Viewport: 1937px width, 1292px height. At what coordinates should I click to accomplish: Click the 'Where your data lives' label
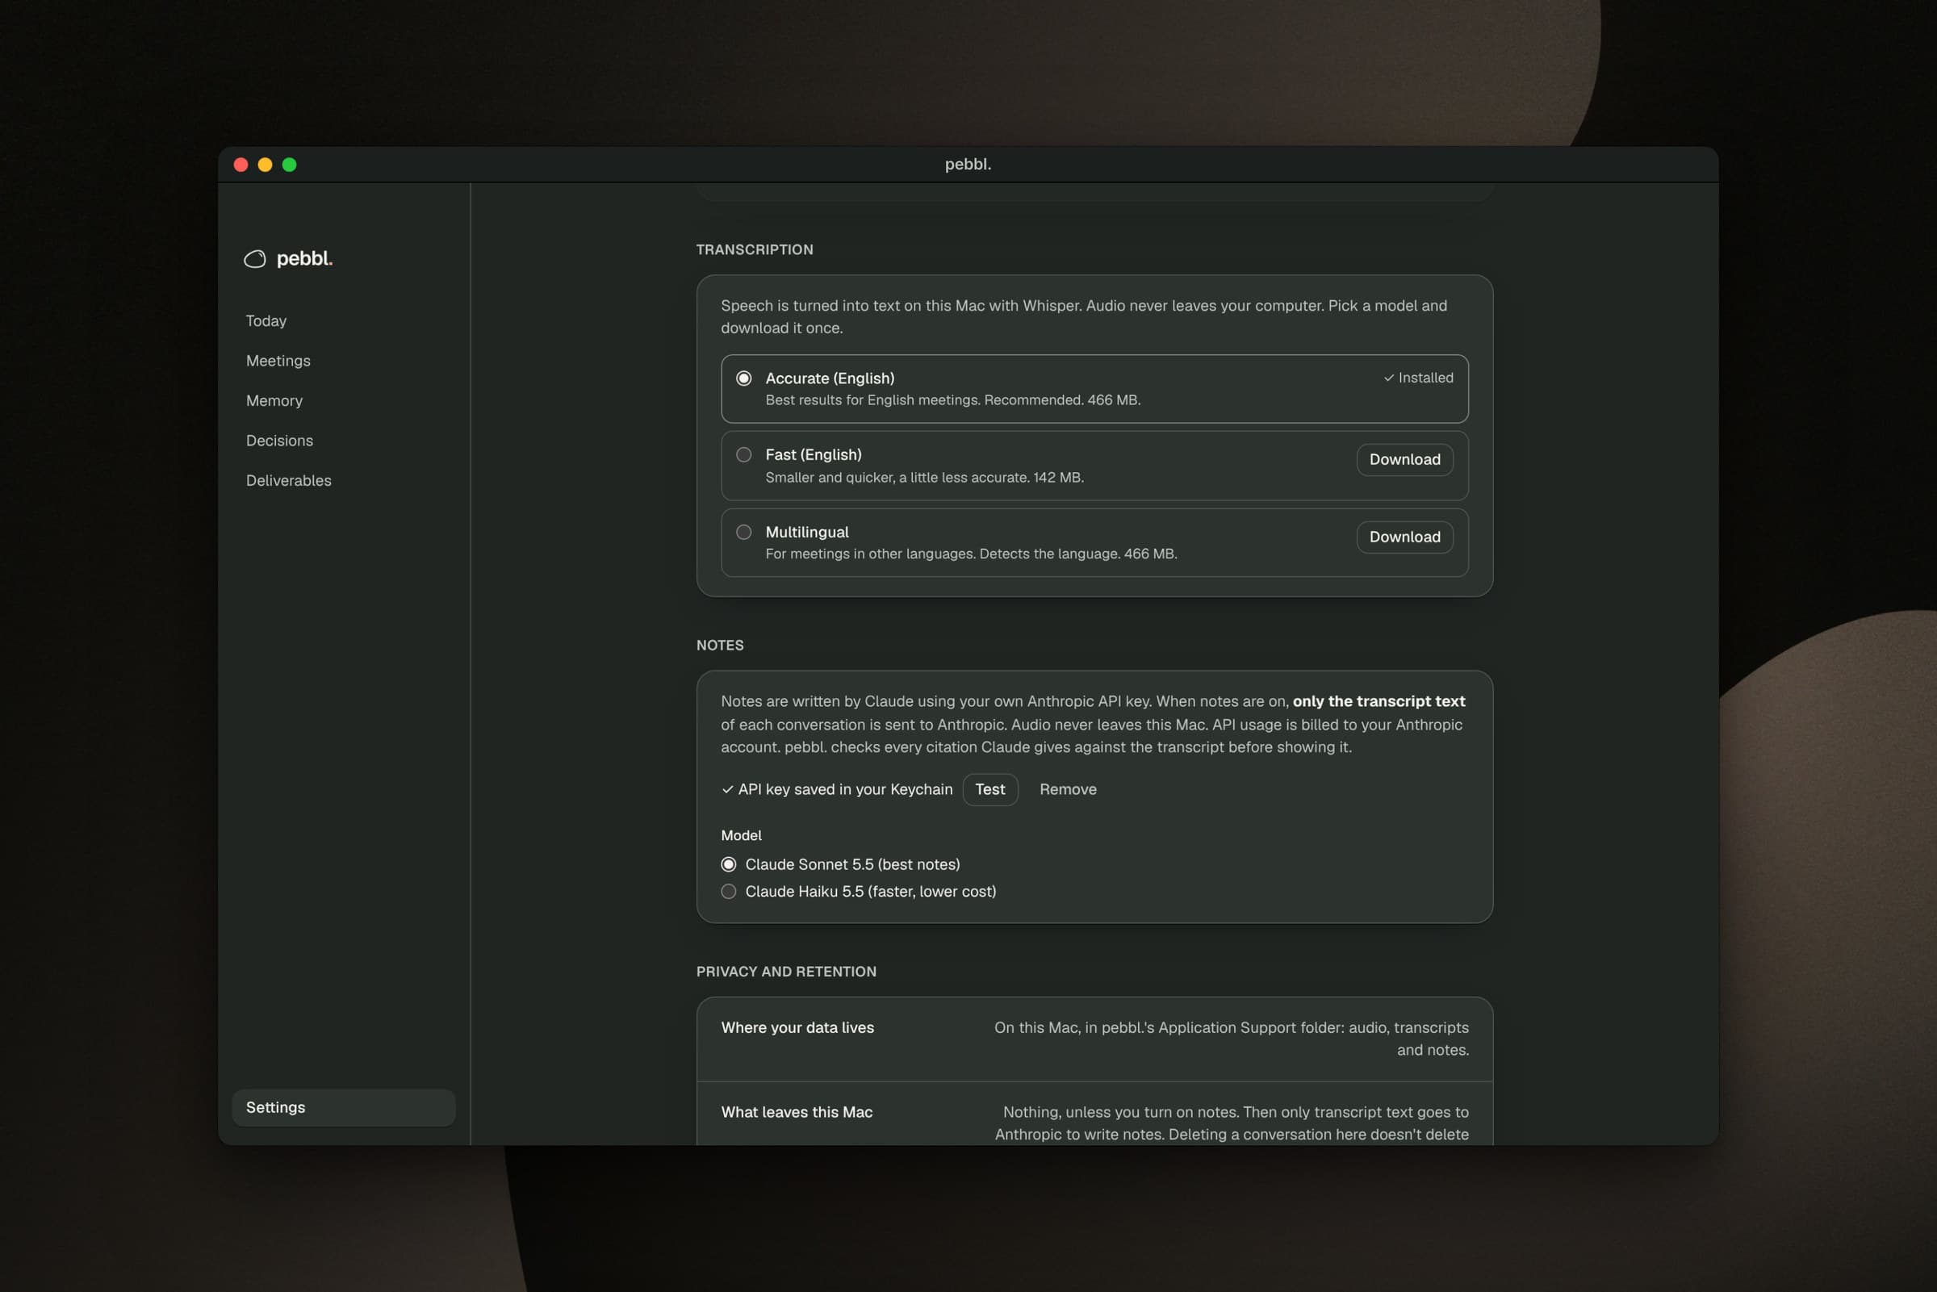tap(797, 1027)
